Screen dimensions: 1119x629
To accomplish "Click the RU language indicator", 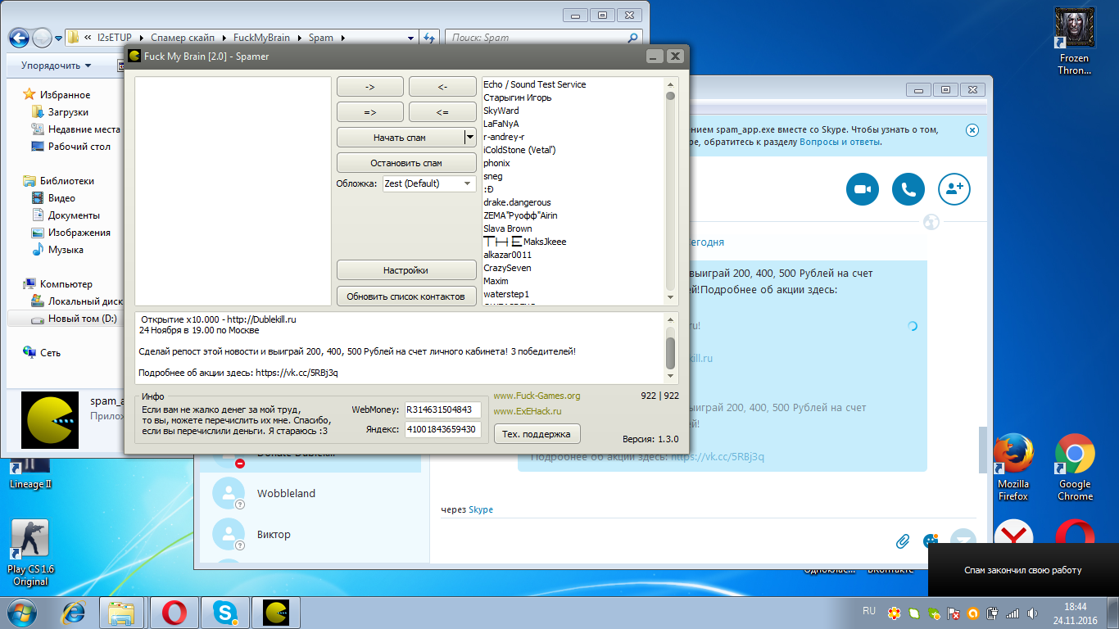I will point(869,611).
